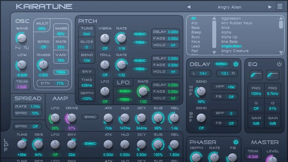Viewport: 288px width, 162px height.
Task: Toggle the Delay power icon
Action: (x=236, y=64)
